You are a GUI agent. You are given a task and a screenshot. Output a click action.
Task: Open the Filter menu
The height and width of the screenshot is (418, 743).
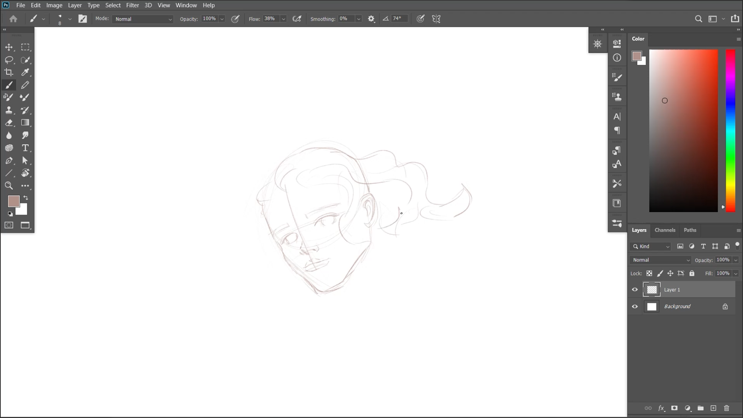[x=132, y=5]
